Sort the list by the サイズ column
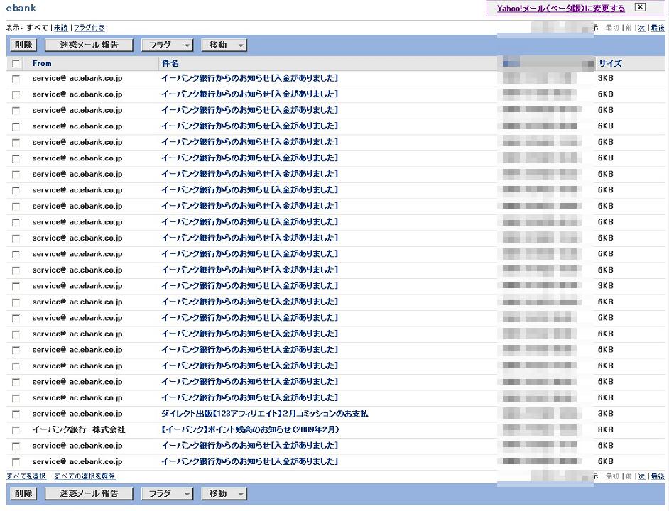669x511 pixels. tap(610, 63)
